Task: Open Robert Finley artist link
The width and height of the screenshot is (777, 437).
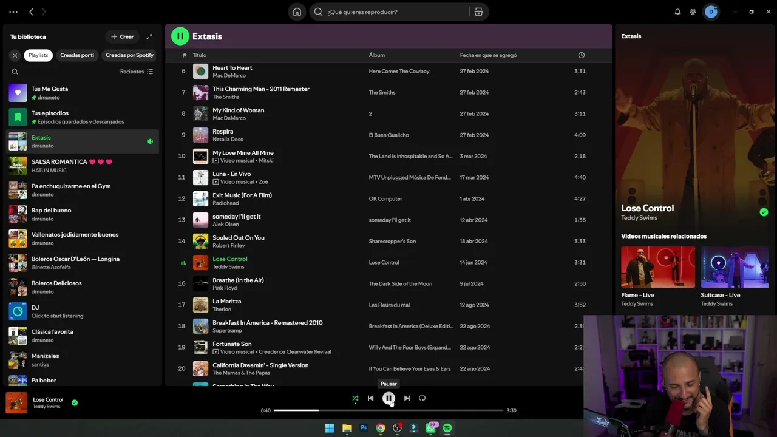Action: (x=229, y=246)
